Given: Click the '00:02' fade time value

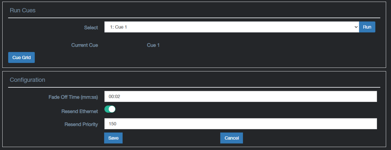Looking at the screenshot, I should pyautogui.click(x=115, y=96).
